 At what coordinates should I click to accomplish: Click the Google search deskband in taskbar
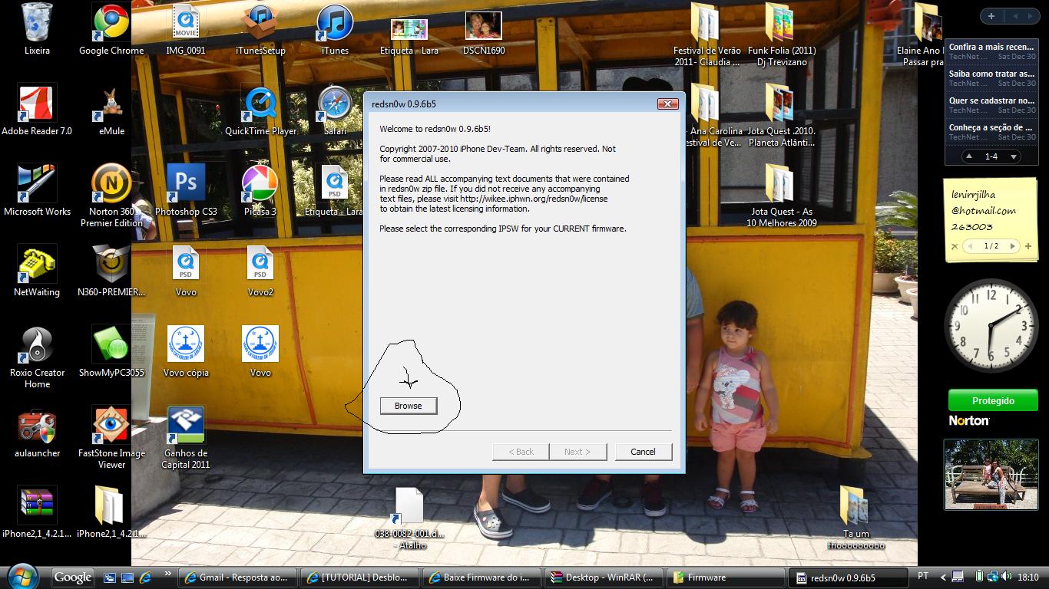[x=73, y=577]
